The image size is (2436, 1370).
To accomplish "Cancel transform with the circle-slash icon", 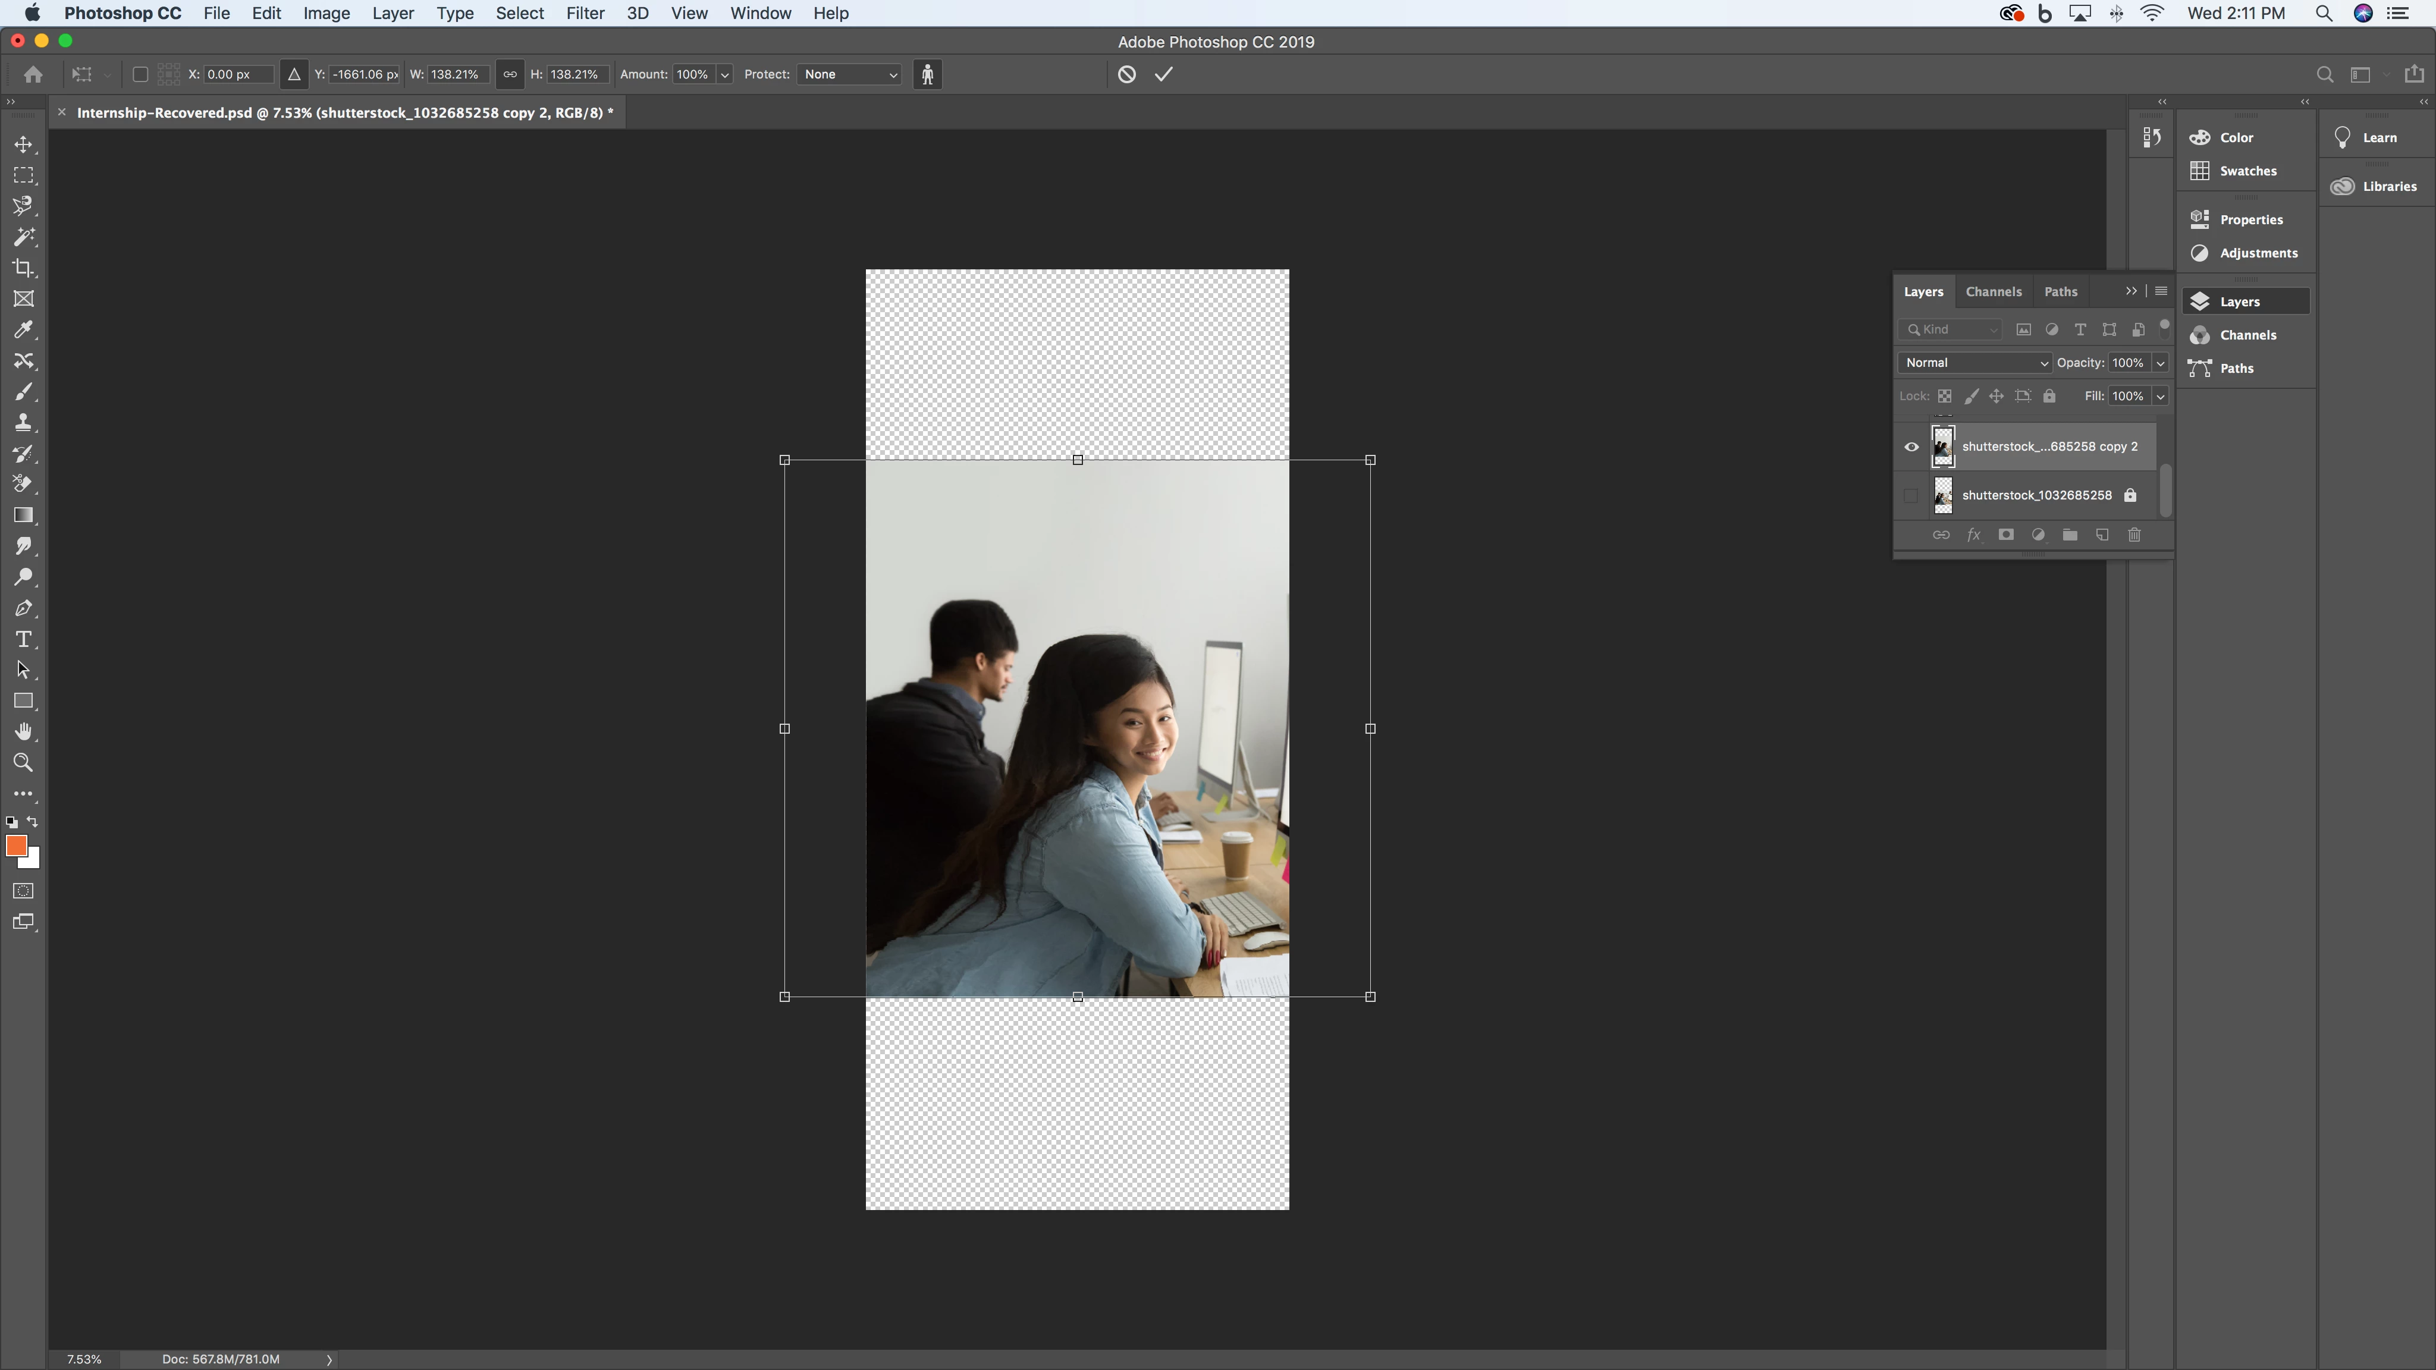I will pyautogui.click(x=1126, y=75).
